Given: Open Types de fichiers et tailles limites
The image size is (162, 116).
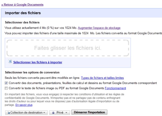Looking at the screenshot, I should tap(102, 78).
